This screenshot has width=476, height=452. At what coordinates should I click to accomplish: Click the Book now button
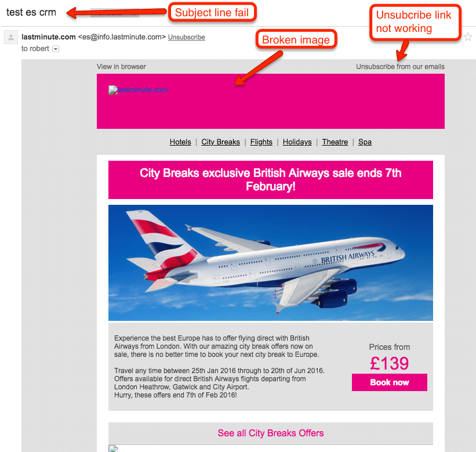click(x=390, y=382)
